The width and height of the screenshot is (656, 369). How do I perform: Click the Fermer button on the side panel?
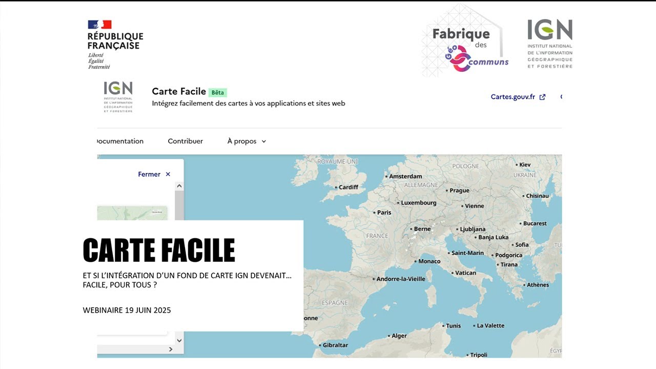tap(154, 174)
